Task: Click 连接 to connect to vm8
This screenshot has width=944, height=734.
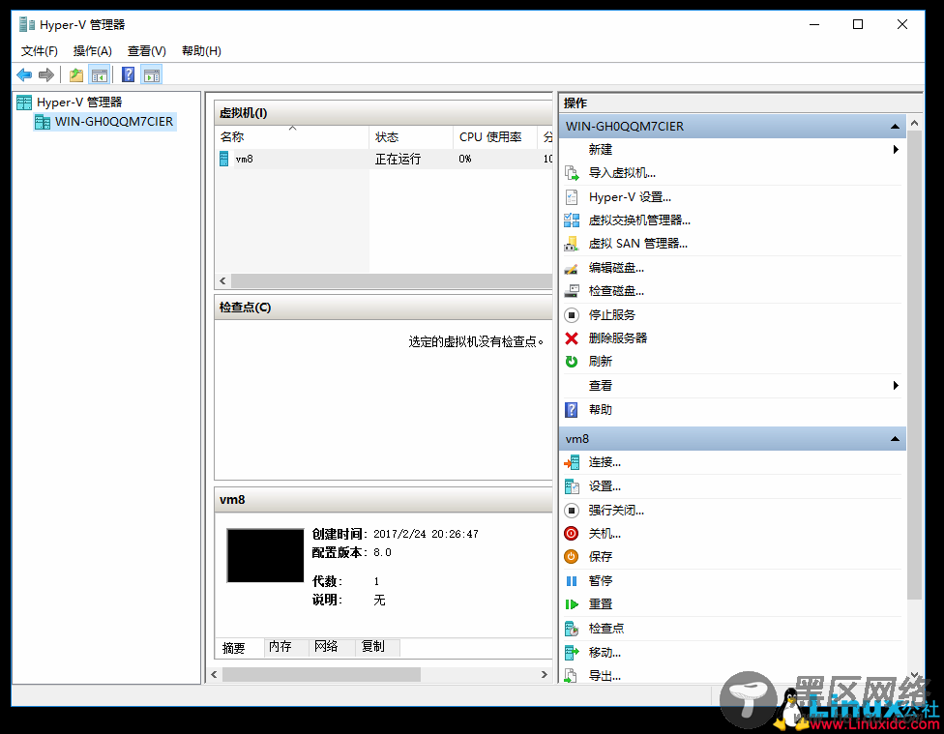Action: [x=605, y=462]
